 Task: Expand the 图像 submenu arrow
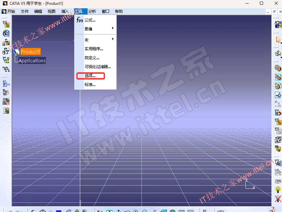[113, 28]
